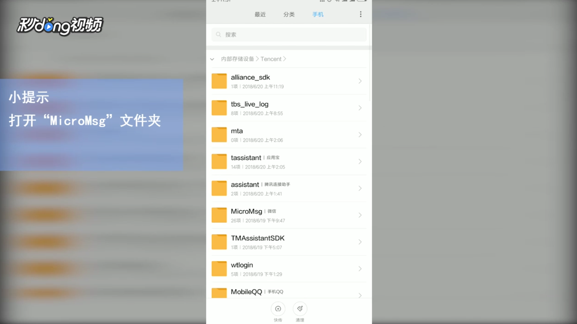
Task: Open folder named tbs_live_log
Action: 289,108
